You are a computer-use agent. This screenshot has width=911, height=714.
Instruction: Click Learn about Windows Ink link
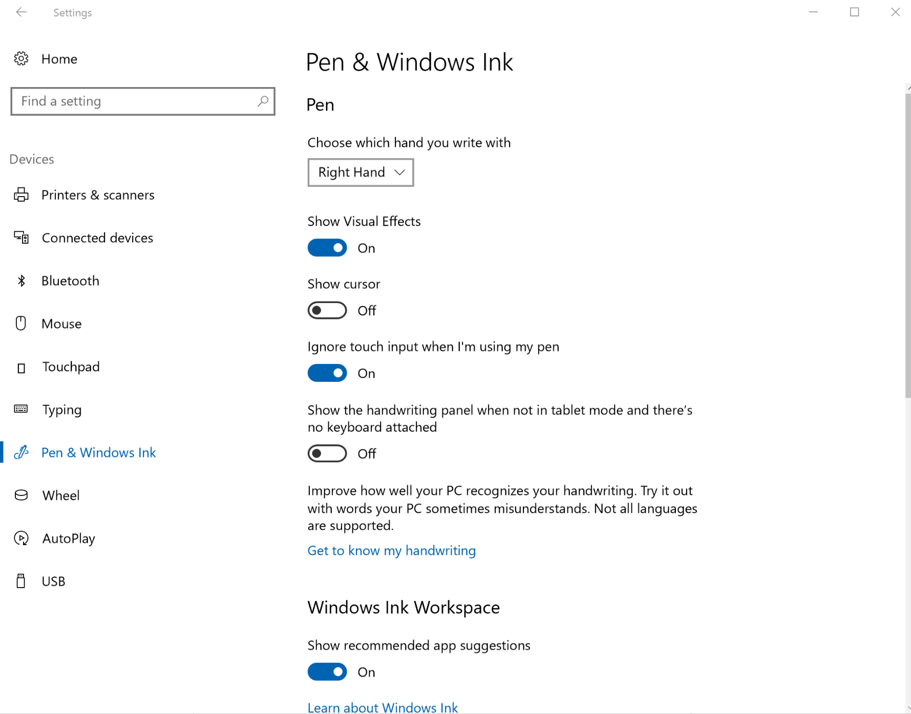coord(383,707)
